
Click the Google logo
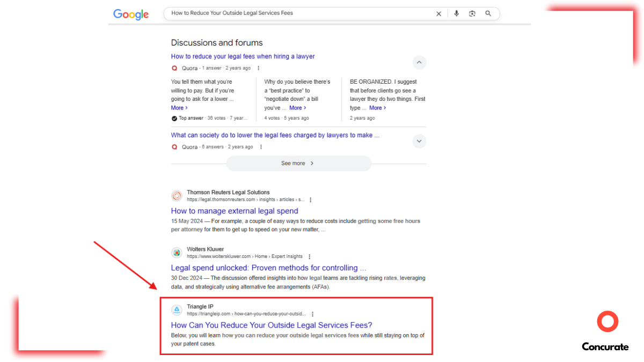[x=131, y=14]
